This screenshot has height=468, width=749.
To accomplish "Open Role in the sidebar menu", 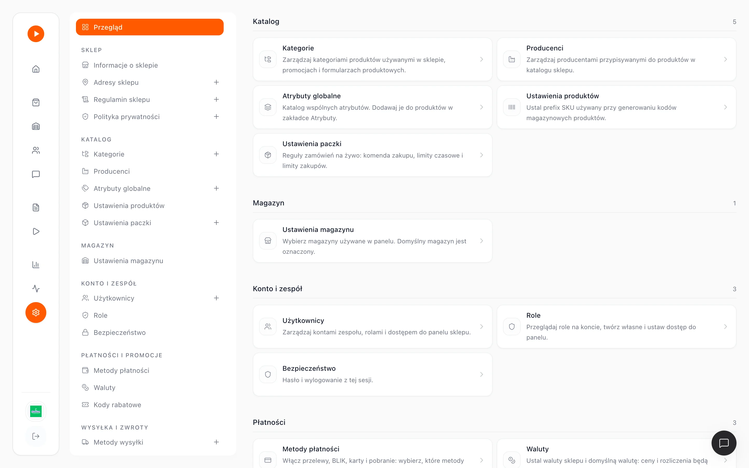I will coord(150,315).
